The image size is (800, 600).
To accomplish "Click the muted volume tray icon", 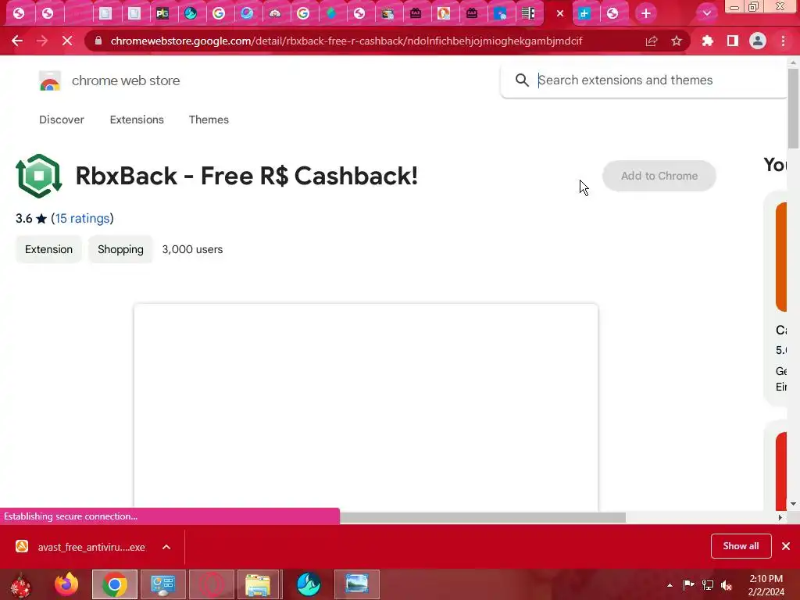I will (x=726, y=584).
